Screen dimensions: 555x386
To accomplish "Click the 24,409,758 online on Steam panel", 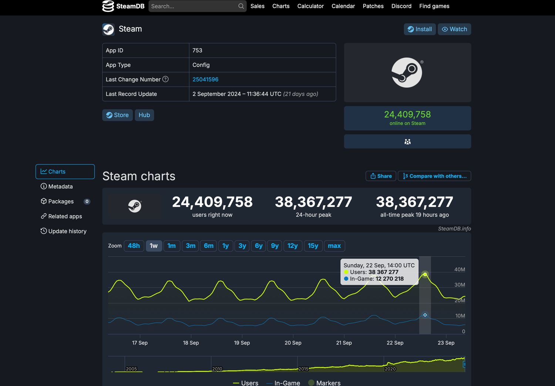I will [407, 118].
